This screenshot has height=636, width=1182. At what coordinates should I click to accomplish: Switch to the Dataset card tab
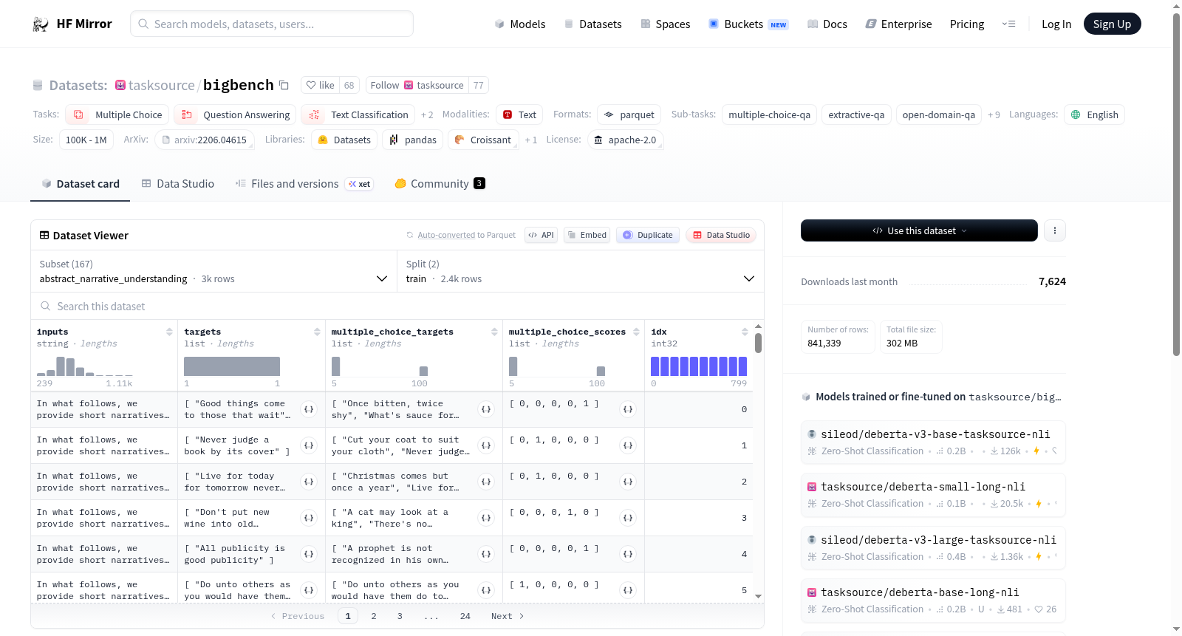[81, 184]
